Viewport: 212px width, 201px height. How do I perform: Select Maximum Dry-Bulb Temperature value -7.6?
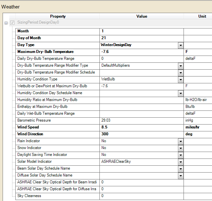point(142,52)
